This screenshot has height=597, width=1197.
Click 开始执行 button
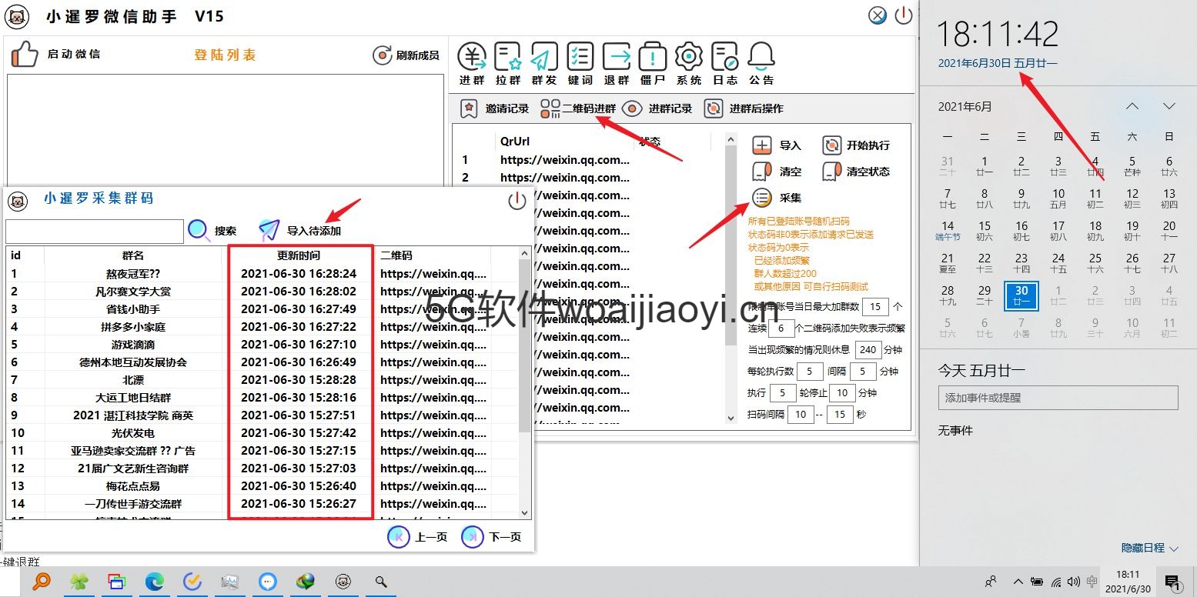coord(856,145)
